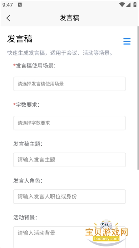Click the 发言人角色 field label
The width and height of the screenshot is (139, 248).
pyautogui.click(x=28, y=181)
